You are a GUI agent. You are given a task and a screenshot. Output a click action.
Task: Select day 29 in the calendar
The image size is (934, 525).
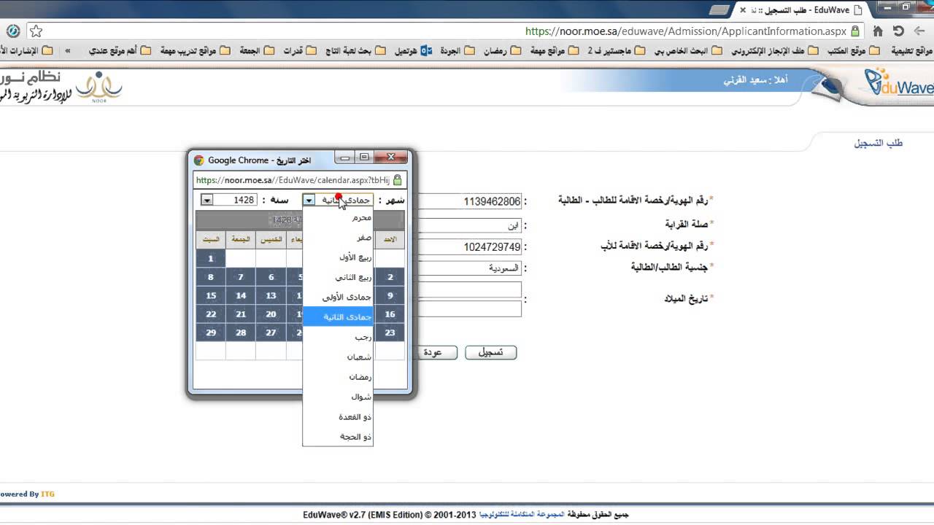coord(211,332)
